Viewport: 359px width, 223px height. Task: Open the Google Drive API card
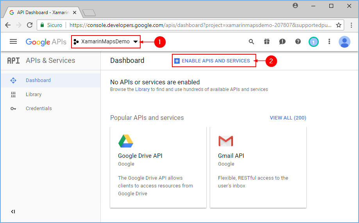click(x=158, y=167)
